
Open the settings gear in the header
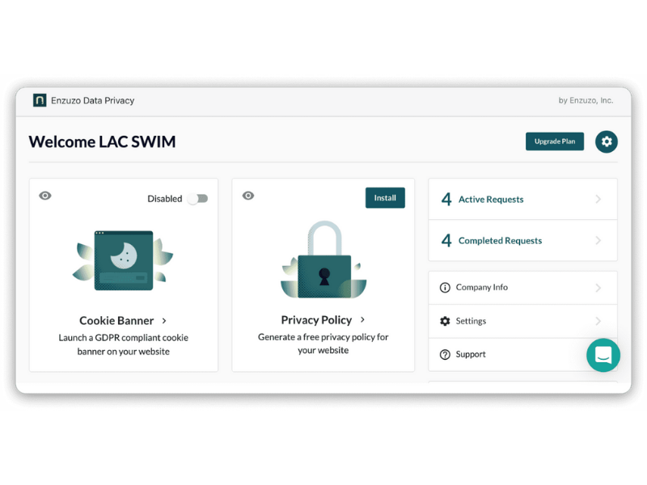click(606, 141)
